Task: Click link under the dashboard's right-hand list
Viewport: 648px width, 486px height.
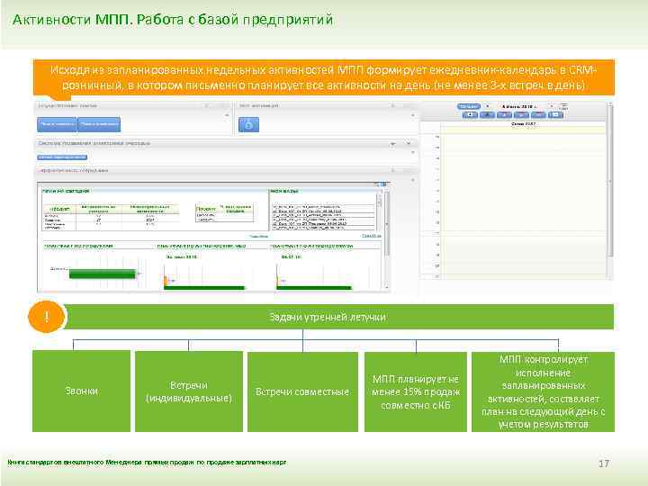Action: point(371,236)
